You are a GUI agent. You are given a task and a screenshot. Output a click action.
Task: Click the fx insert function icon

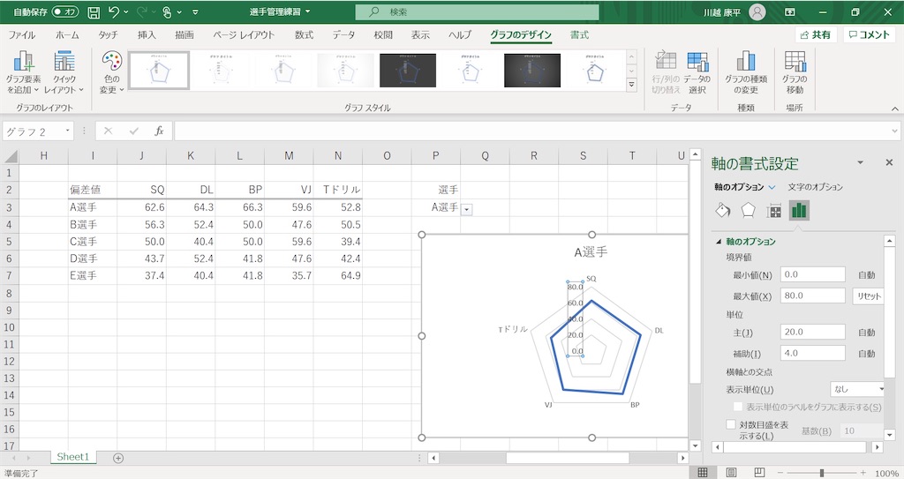click(159, 131)
